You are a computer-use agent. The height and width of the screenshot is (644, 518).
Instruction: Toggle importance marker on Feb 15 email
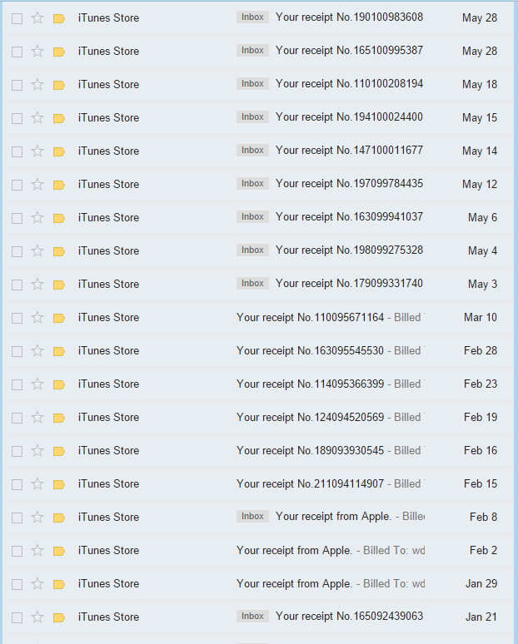59,484
